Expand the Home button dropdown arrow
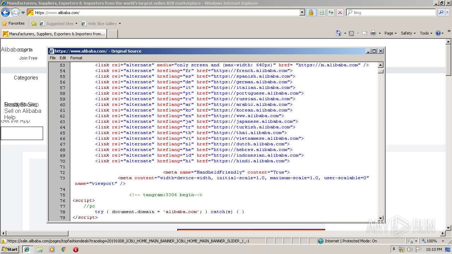 click(345, 33)
